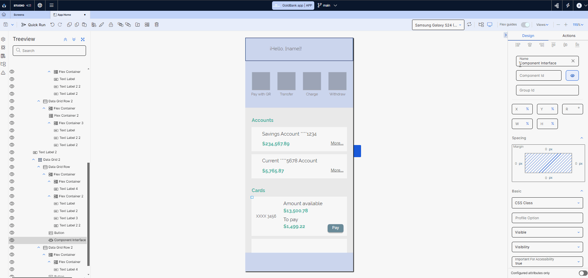Zoom in with the plus icon
The width and height of the screenshot is (588, 278).
(566, 25)
